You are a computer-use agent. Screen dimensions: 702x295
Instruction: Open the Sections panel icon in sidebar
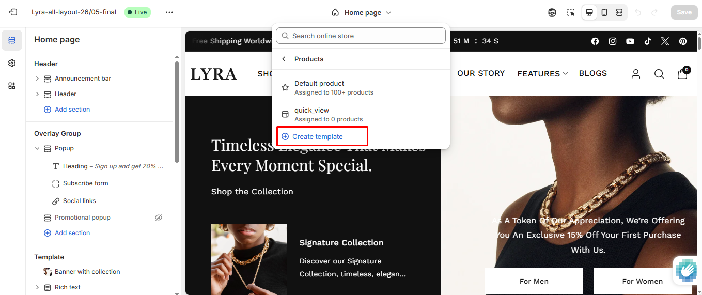click(x=12, y=40)
